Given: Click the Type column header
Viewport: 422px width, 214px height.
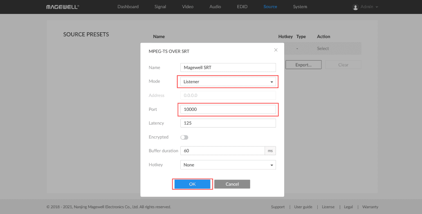Looking at the screenshot, I should 301,36.
